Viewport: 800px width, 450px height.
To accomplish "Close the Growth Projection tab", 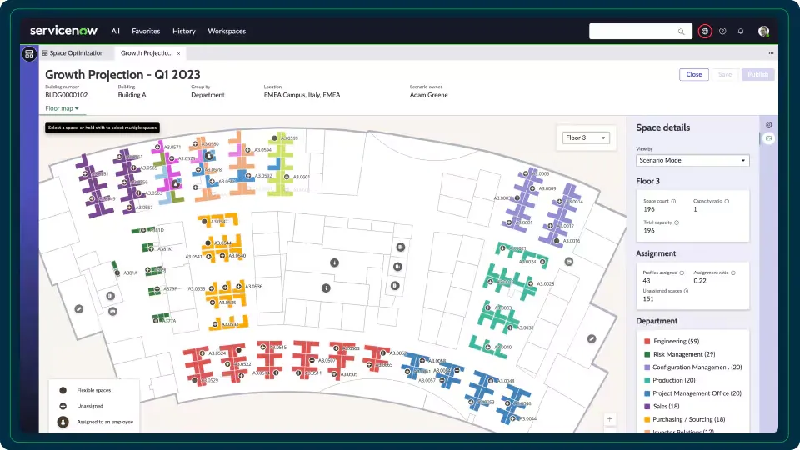I will (x=178, y=53).
